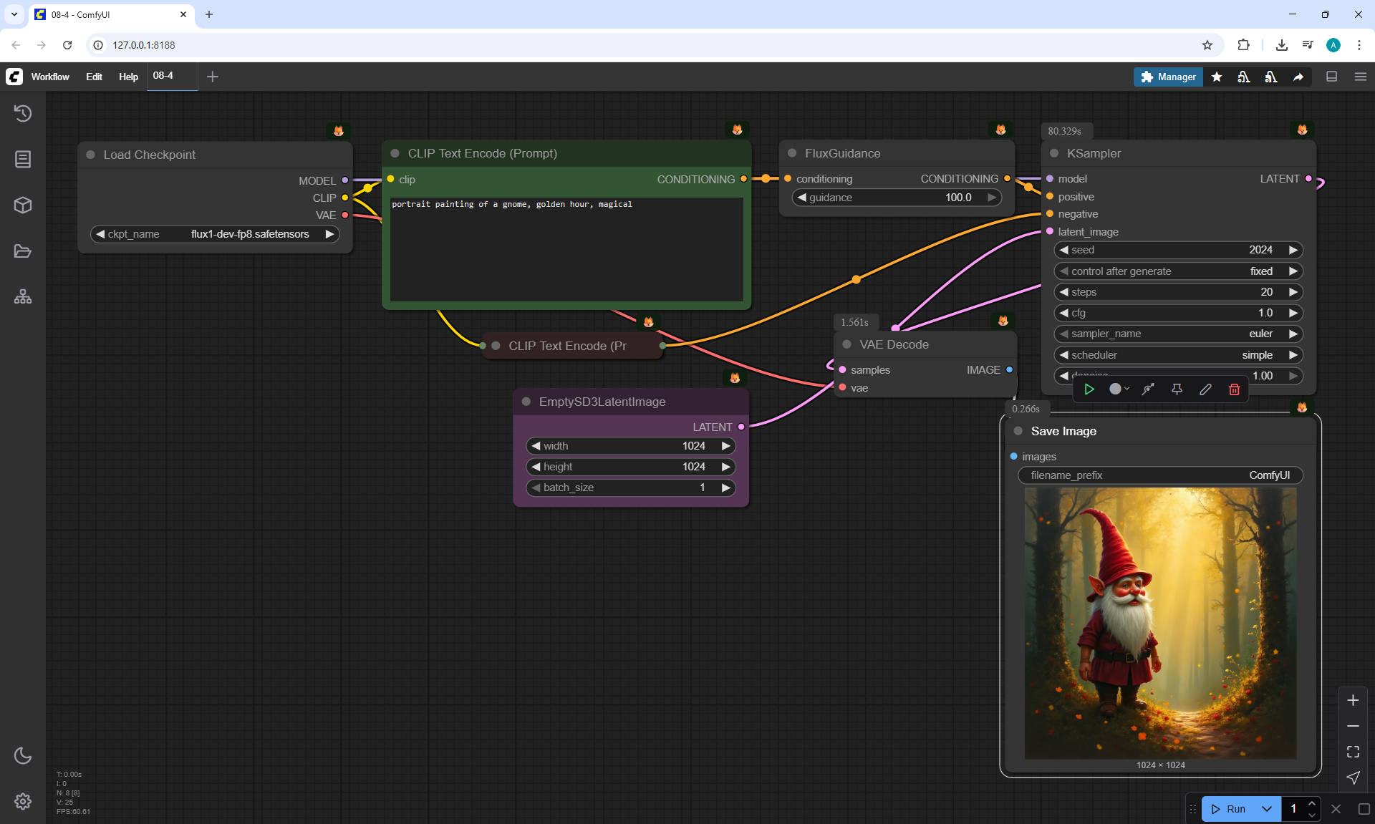Click the guidance value slider field

pyautogui.click(x=896, y=198)
